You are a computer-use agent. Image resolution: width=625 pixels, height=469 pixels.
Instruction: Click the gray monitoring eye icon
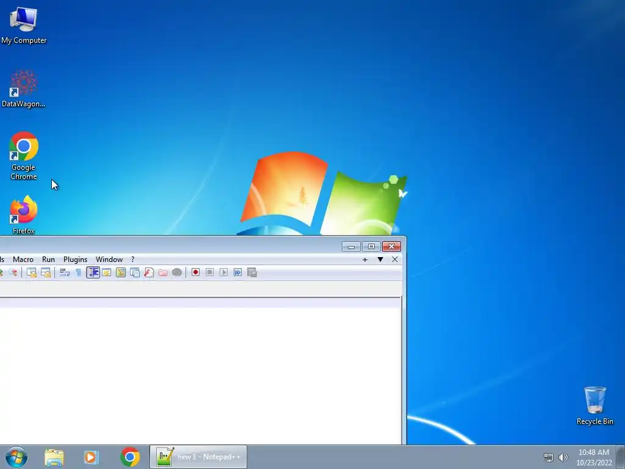[177, 273]
